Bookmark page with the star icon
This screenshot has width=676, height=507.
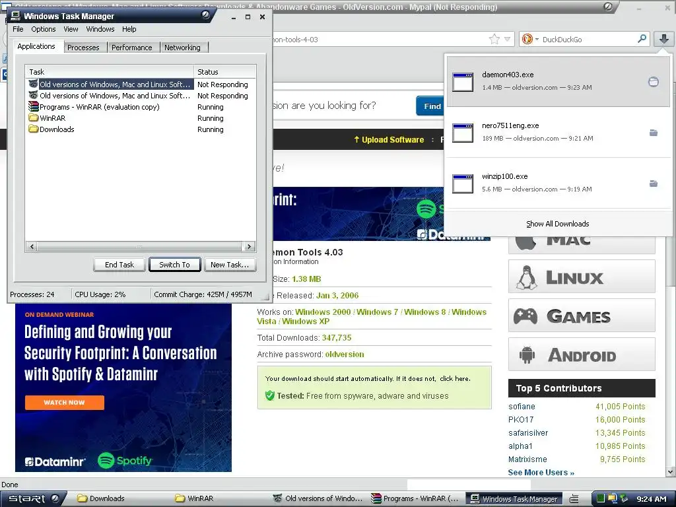point(494,39)
